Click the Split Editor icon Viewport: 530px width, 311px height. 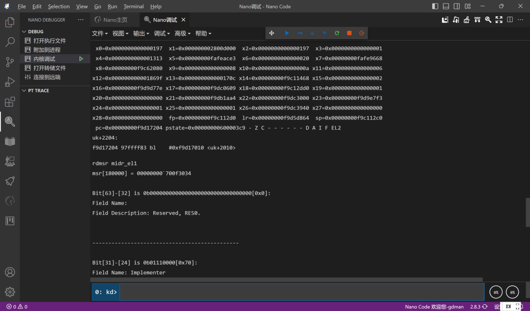tap(510, 20)
